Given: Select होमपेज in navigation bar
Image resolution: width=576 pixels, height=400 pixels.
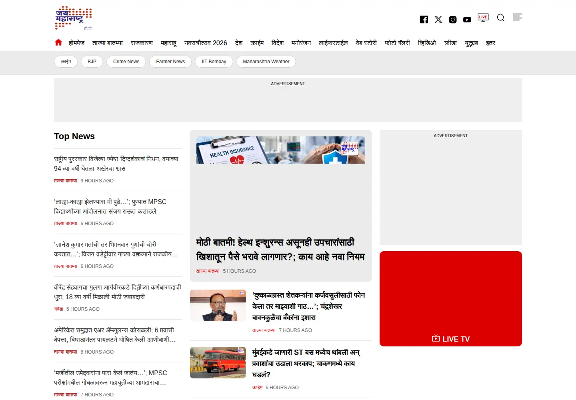Looking at the screenshot, I should click(x=77, y=43).
